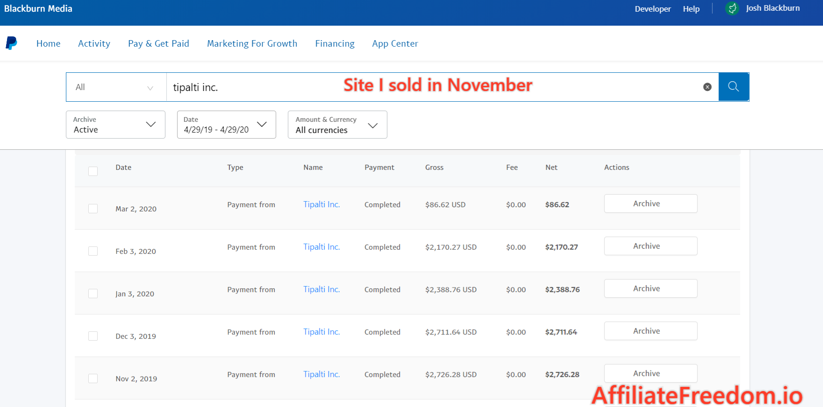Click the Blackburn Media business name
The image size is (823, 407).
[38, 8]
